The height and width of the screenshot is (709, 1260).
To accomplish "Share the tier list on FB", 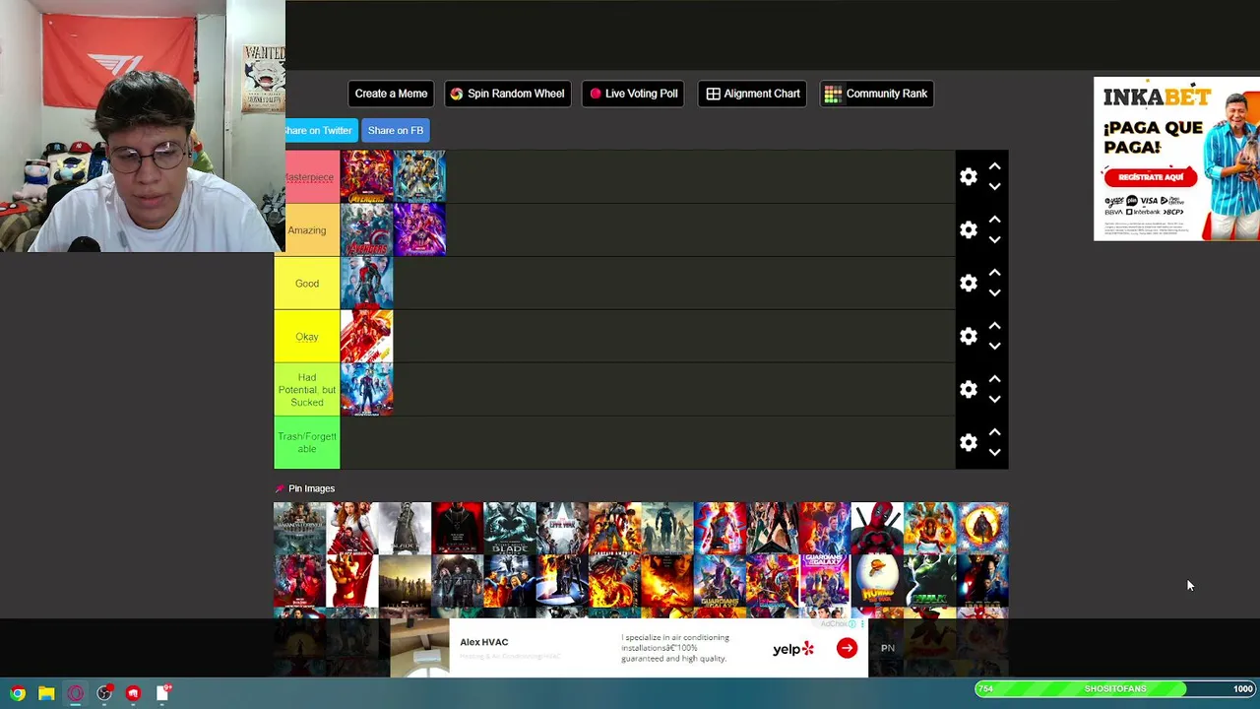I will 396,130.
